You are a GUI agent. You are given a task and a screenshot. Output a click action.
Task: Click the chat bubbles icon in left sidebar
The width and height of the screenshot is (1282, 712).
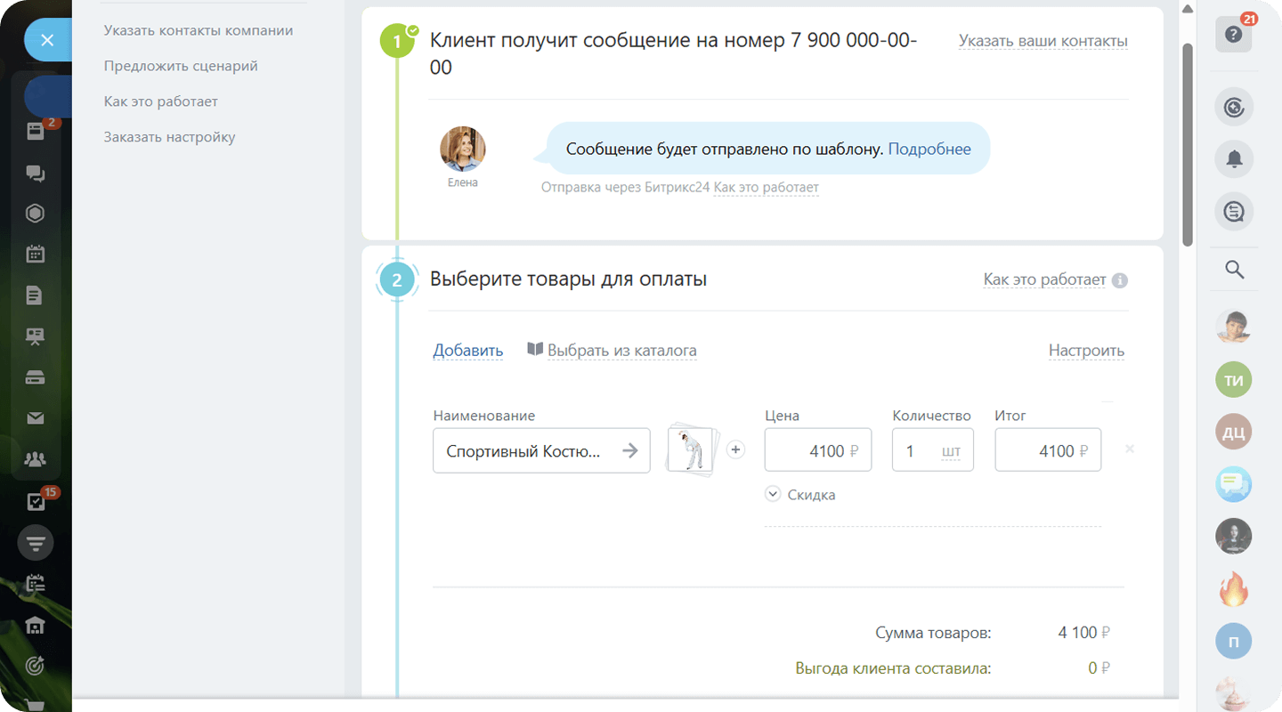(36, 174)
